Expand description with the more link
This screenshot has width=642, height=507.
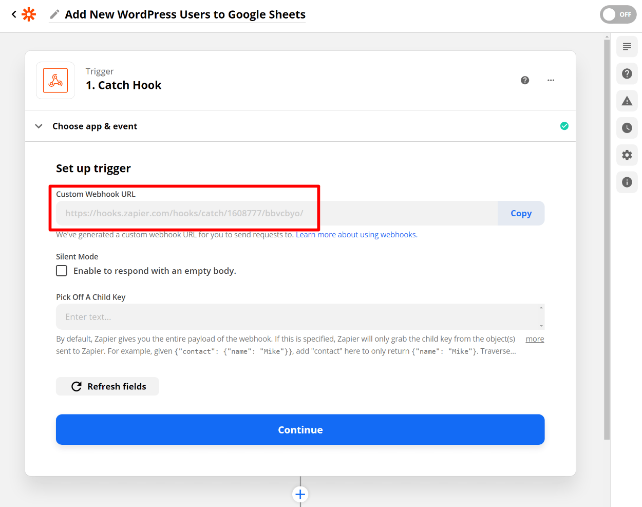tap(535, 339)
